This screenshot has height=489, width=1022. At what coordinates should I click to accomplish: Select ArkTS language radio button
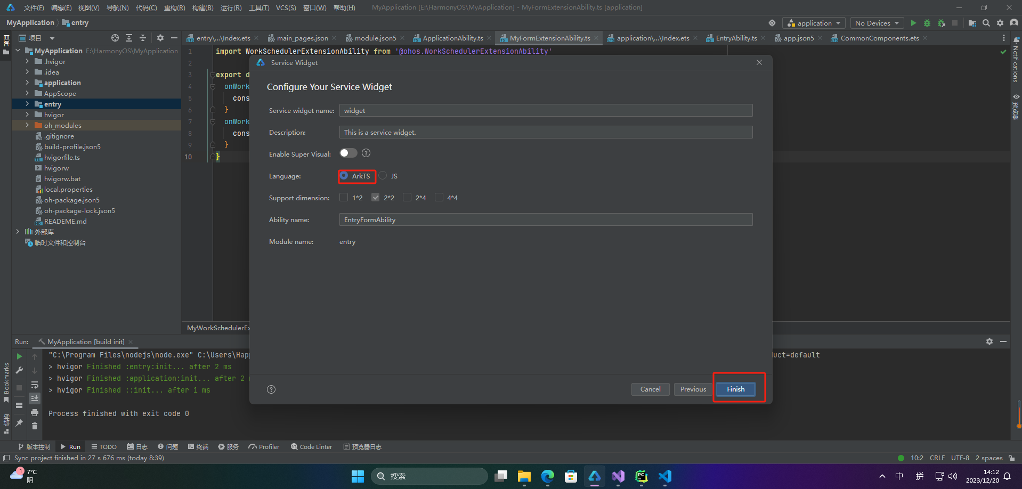click(344, 176)
